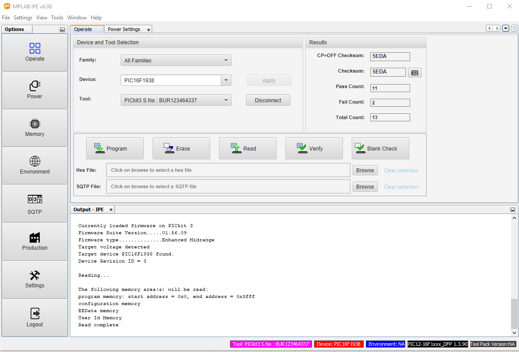
Task: Open the Settings menu in menu bar
Action: pos(23,18)
